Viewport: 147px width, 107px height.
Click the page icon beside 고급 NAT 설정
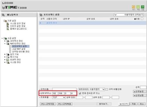click(10, 49)
